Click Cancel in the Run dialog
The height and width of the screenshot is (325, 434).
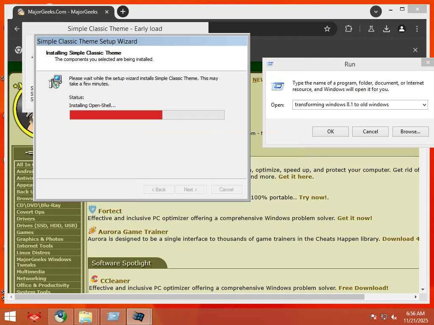coord(370,132)
